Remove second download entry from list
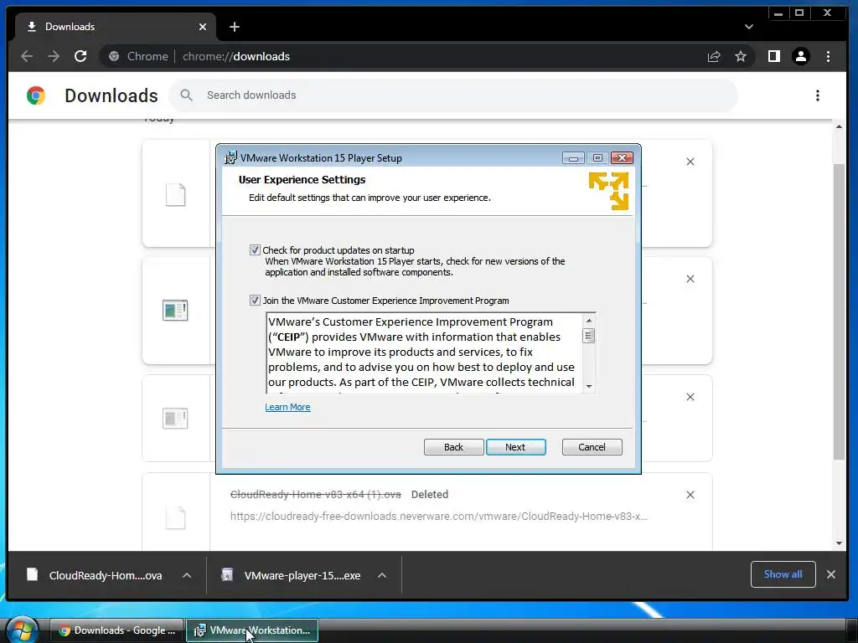Screen dimensions: 858x643 point(690,279)
